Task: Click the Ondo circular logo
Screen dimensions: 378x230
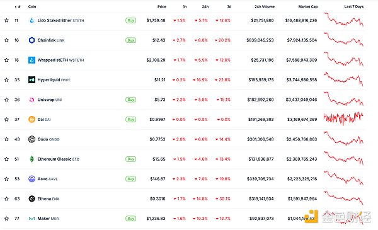Action: coord(31,139)
